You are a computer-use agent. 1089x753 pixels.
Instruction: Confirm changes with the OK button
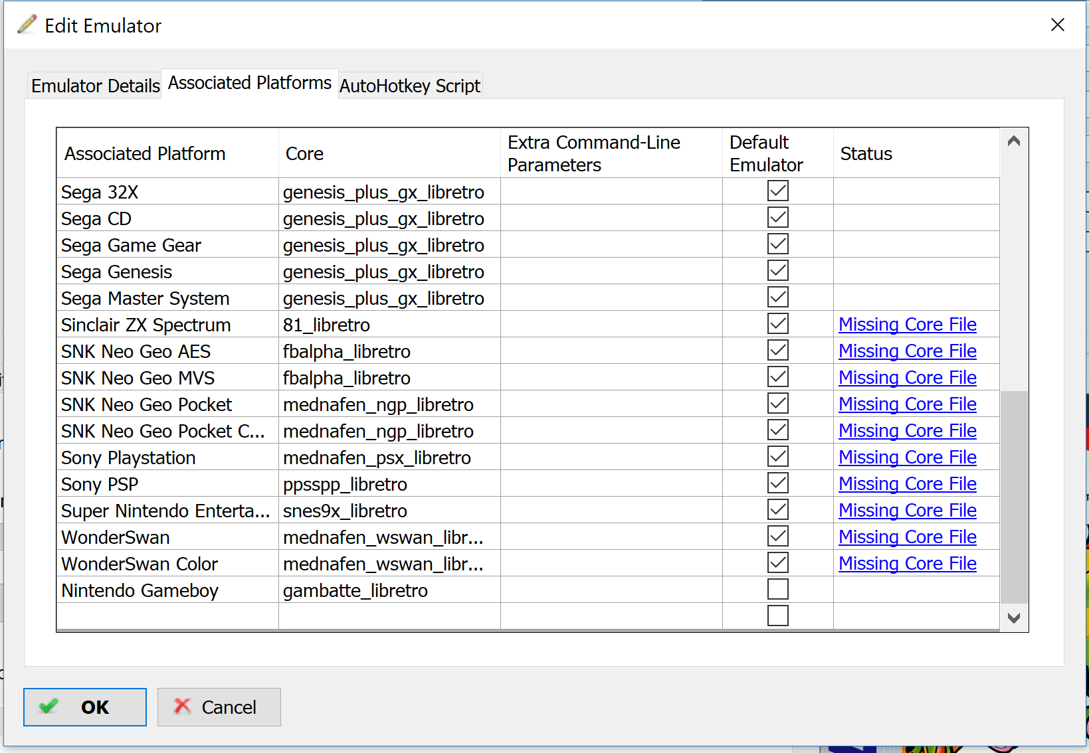point(85,707)
